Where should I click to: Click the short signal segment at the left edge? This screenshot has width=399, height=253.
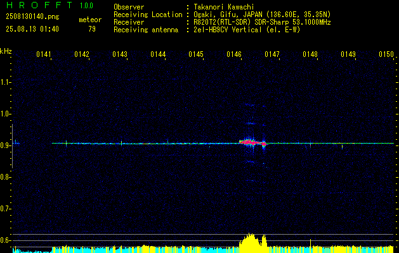[x=16, y=143]
